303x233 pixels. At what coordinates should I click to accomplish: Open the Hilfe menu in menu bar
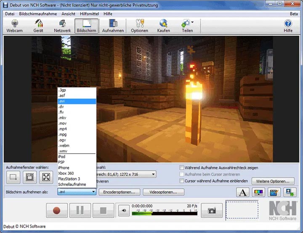click(x=108, y=14)
